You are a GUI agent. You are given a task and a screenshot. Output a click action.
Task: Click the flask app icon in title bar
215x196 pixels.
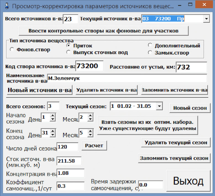7,6
